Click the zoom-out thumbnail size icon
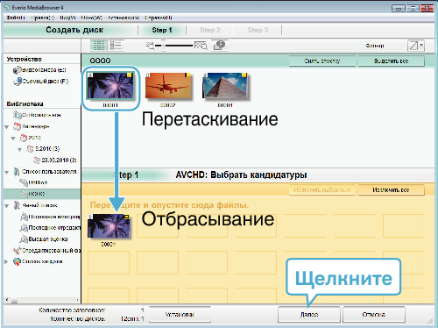438x328 pixels. pyautogui.click(x=150, y=46)
